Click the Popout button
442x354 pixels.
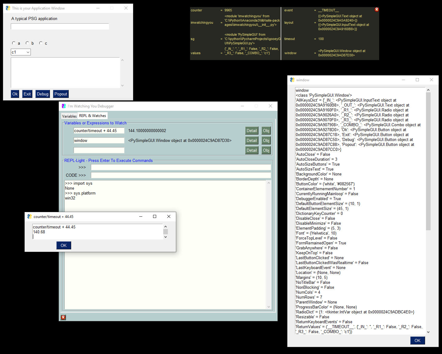[x=61, y=94]
